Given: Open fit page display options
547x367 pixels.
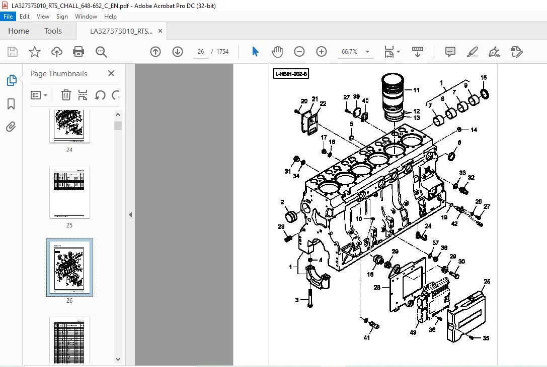Looking at the screenshot, I should click(392, 52).
